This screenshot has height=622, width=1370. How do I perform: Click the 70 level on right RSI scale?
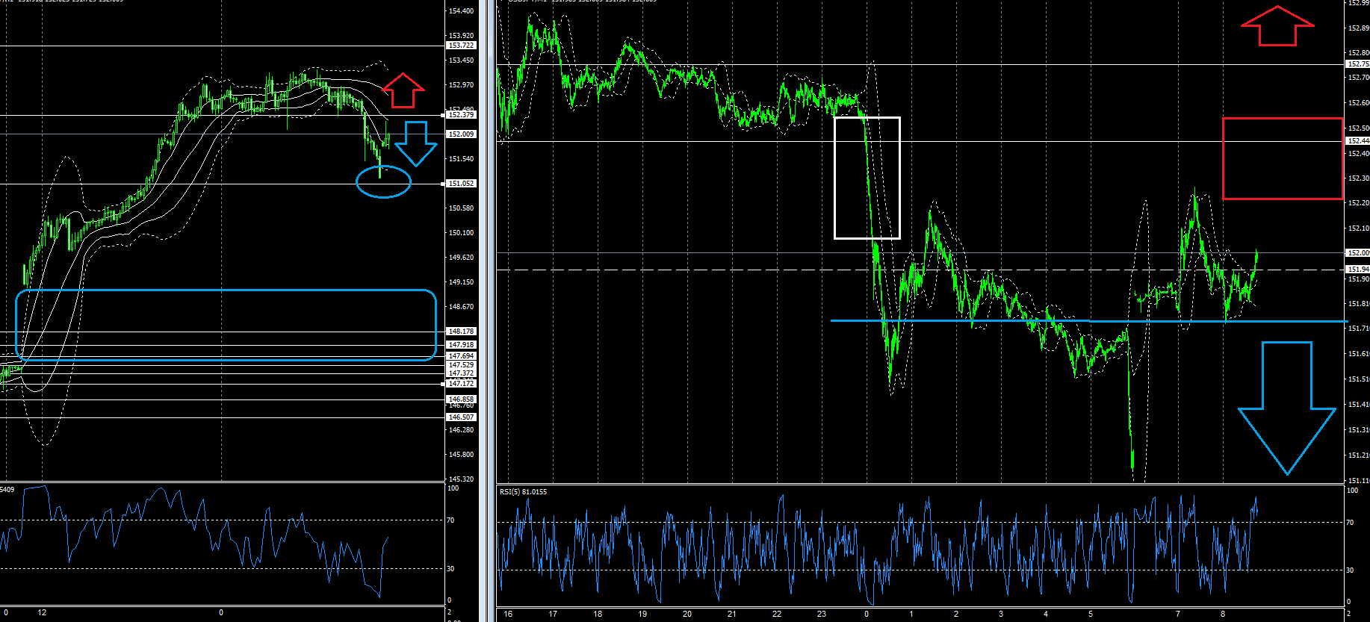[x=1350, y=523]
